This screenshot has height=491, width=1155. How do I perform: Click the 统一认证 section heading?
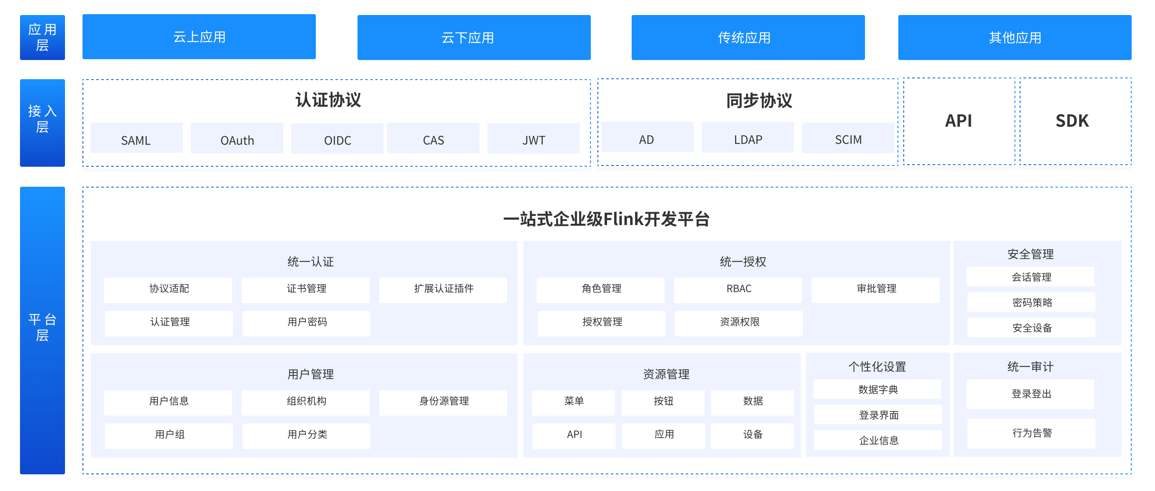point(310,262)
